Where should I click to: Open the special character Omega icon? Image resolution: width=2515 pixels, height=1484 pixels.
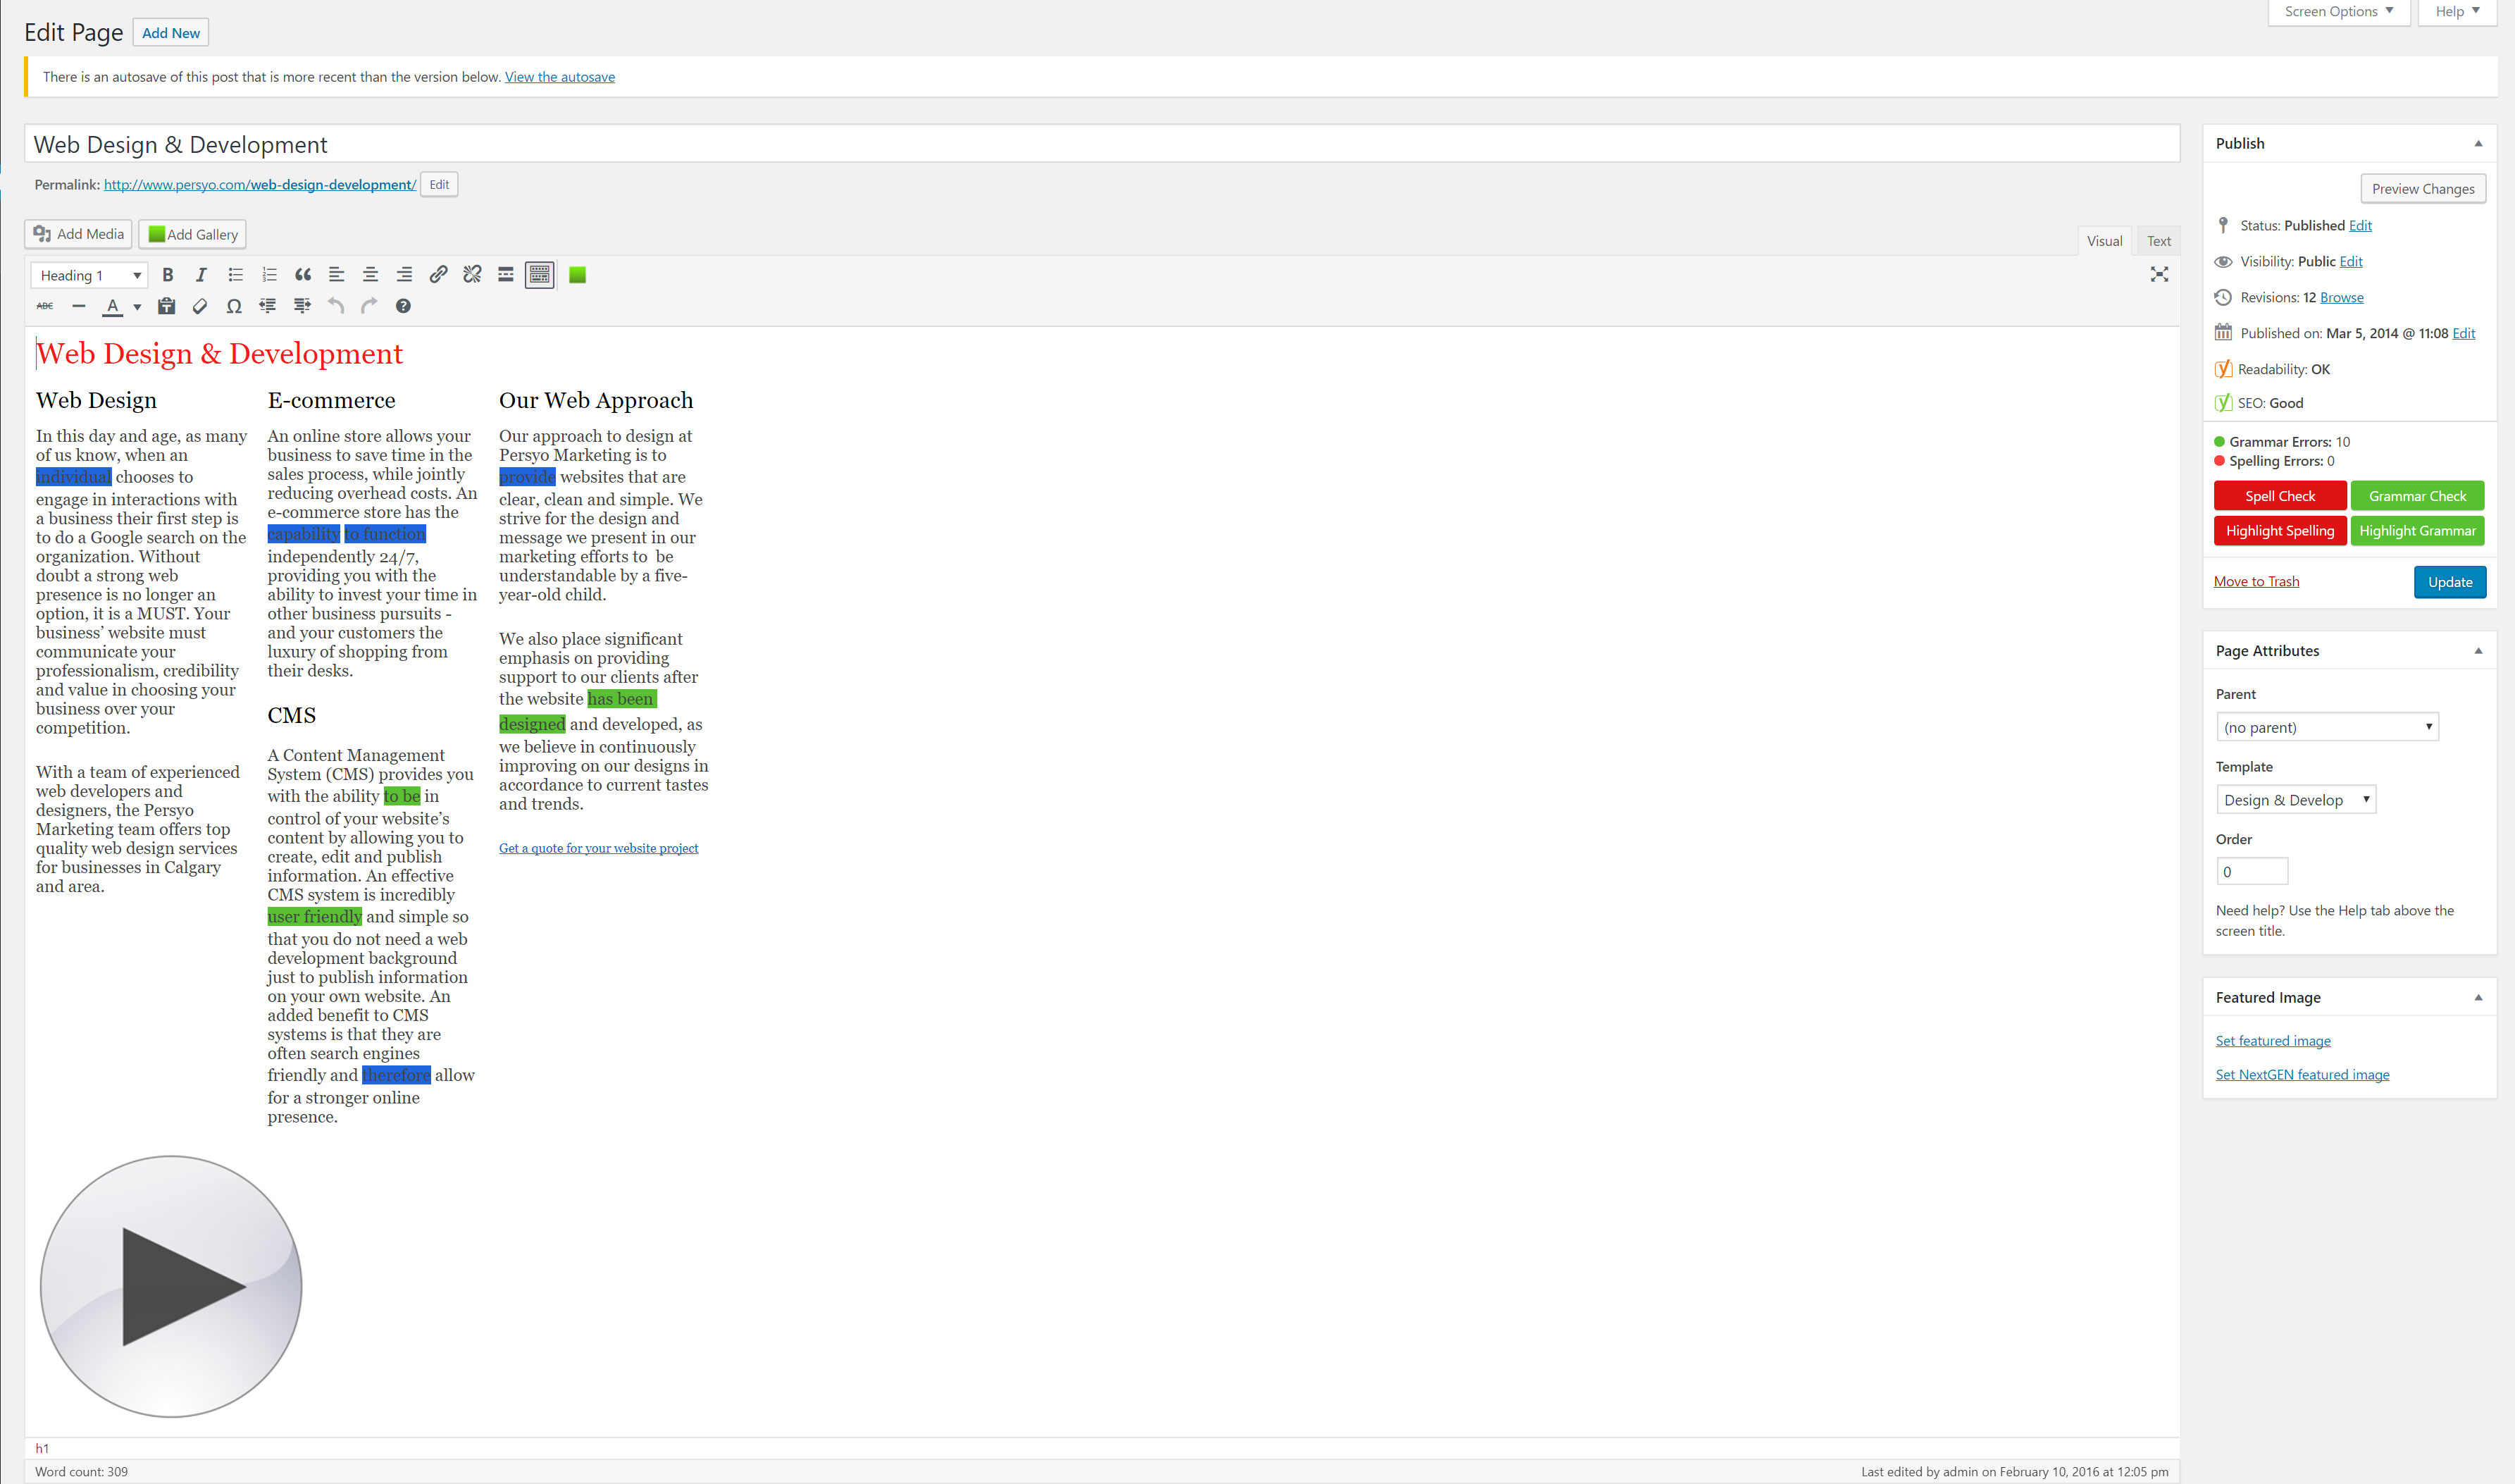coord(234,307)
